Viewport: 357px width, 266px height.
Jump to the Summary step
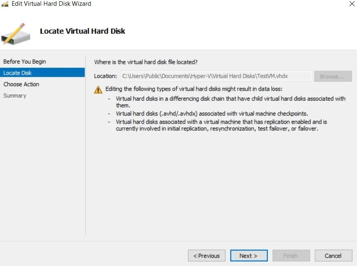15,96
